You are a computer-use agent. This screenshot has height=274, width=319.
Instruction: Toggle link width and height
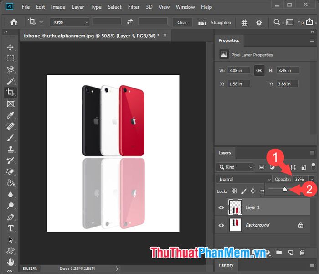259,70
